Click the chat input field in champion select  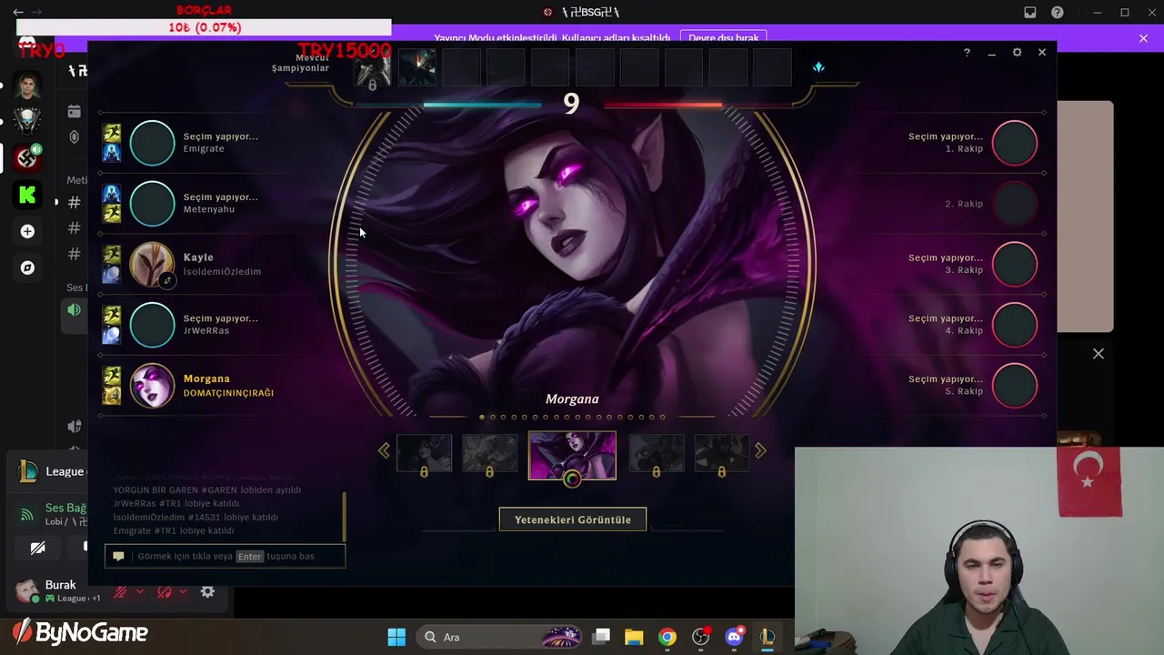[x=226, y=556]
